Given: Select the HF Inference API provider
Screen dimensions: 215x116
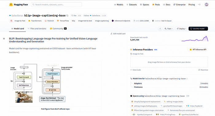Looking at the screenshot, I should coord(198,50).
